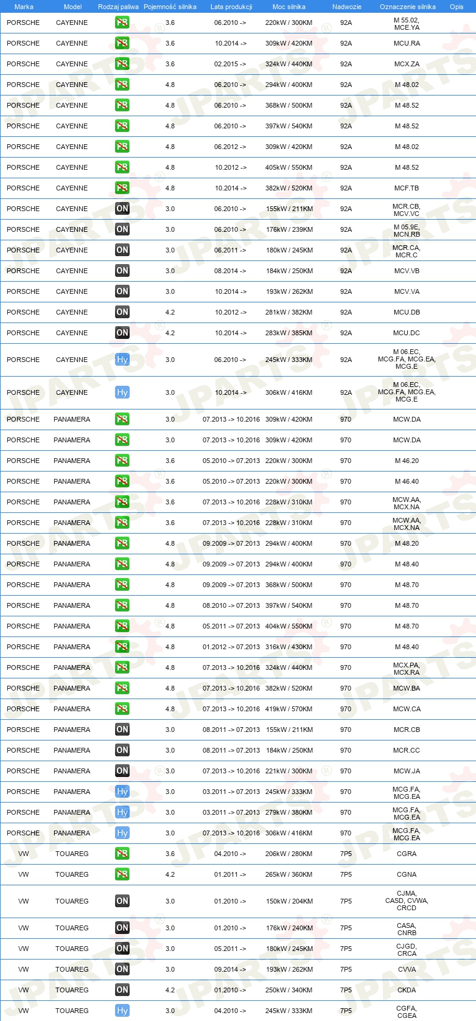This screenshot has height=1021, width=476.
Task: Select Hy icon for Panamera 279kW / 380KM
Action: 122,812
